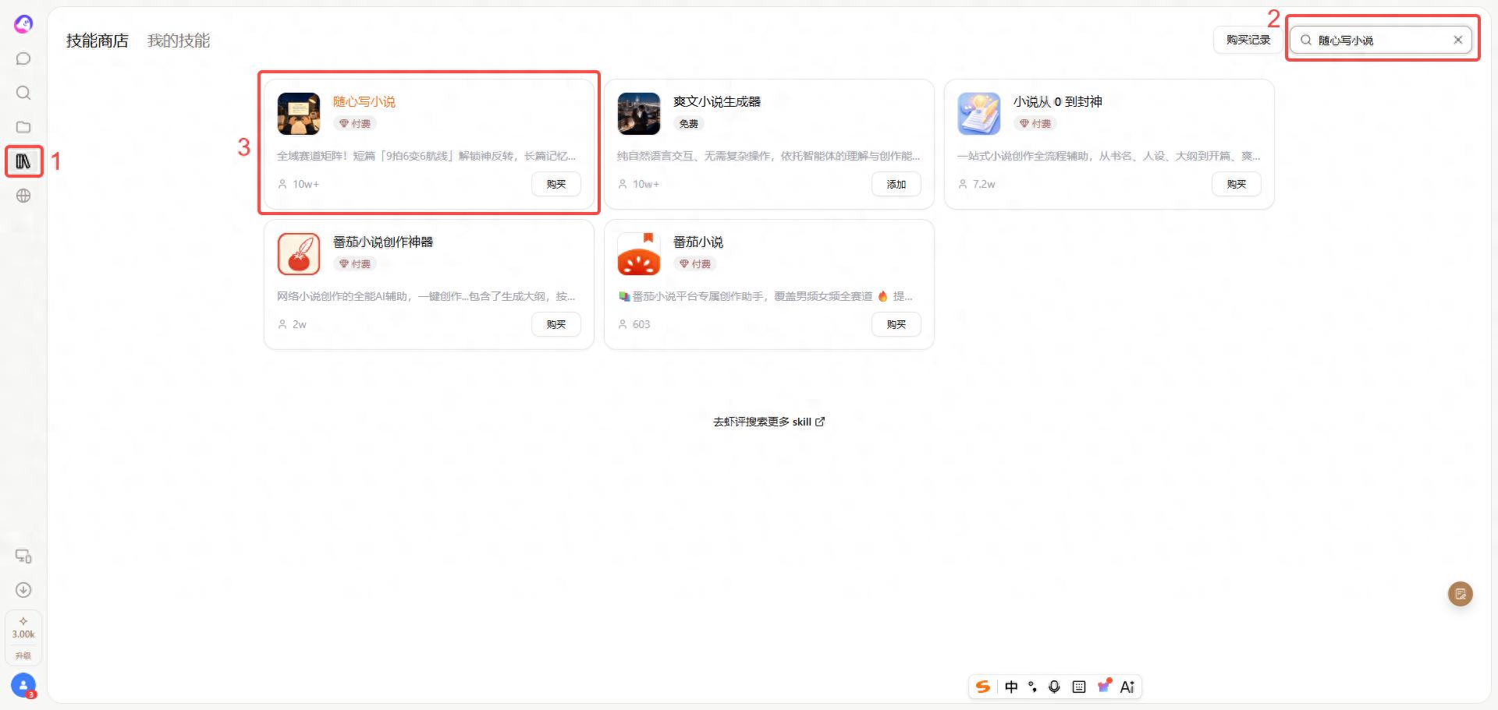Toggle the 中 Chinese input mode indicator
Screen dimensions: 1498x710
[1011, 687]
